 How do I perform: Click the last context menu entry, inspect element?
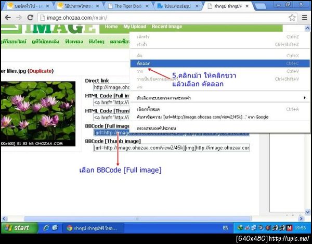pyautogui.click(x=220, y=128)
